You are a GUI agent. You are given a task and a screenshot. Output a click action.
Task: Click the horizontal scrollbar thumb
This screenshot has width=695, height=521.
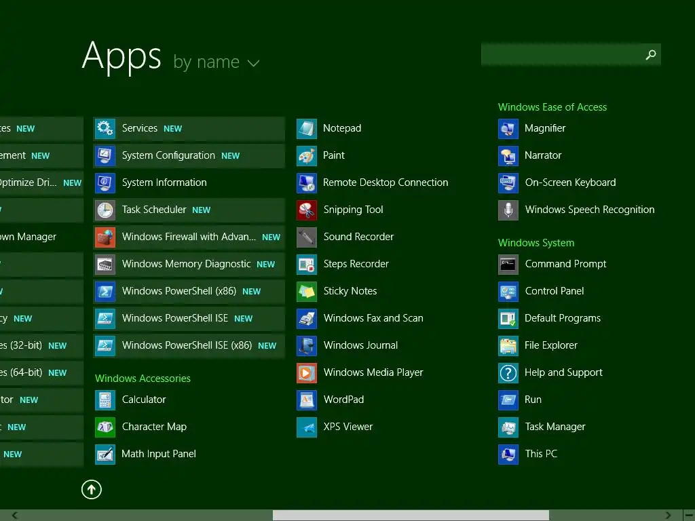point(411,516)
